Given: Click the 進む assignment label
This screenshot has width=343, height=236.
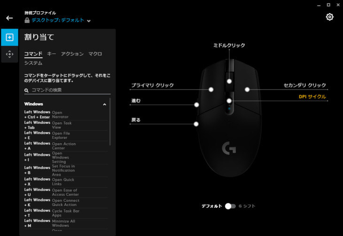Looking at the screenshot, I should (x=136, y=101).
